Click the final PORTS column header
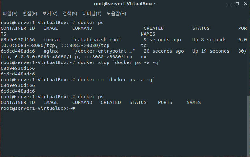250x157 pixels. coord(165,102)
